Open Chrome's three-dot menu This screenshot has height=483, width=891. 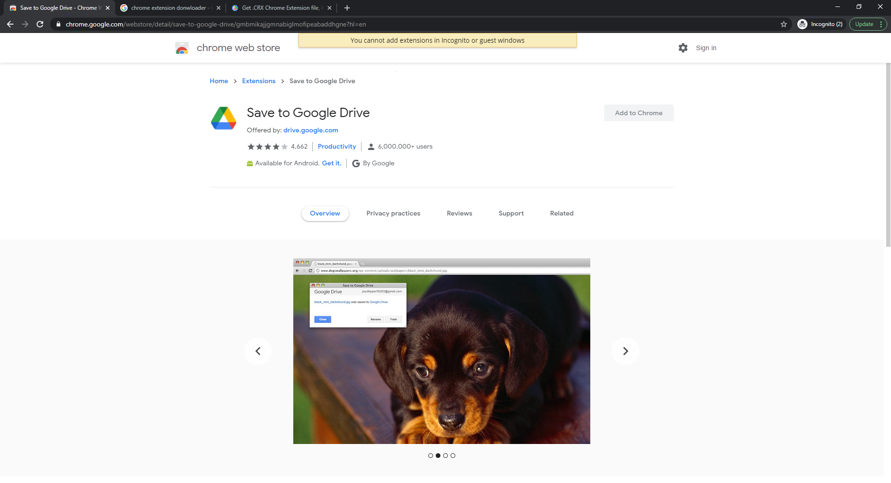tap(881, 24)
